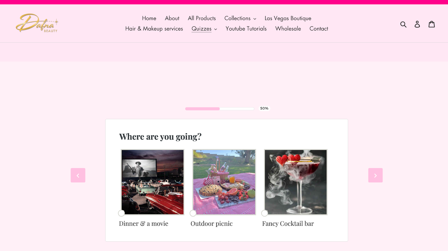Choose the Outdoor picnic radio option
This screenshot has height=251, width=448.
[x=193, y=213]
